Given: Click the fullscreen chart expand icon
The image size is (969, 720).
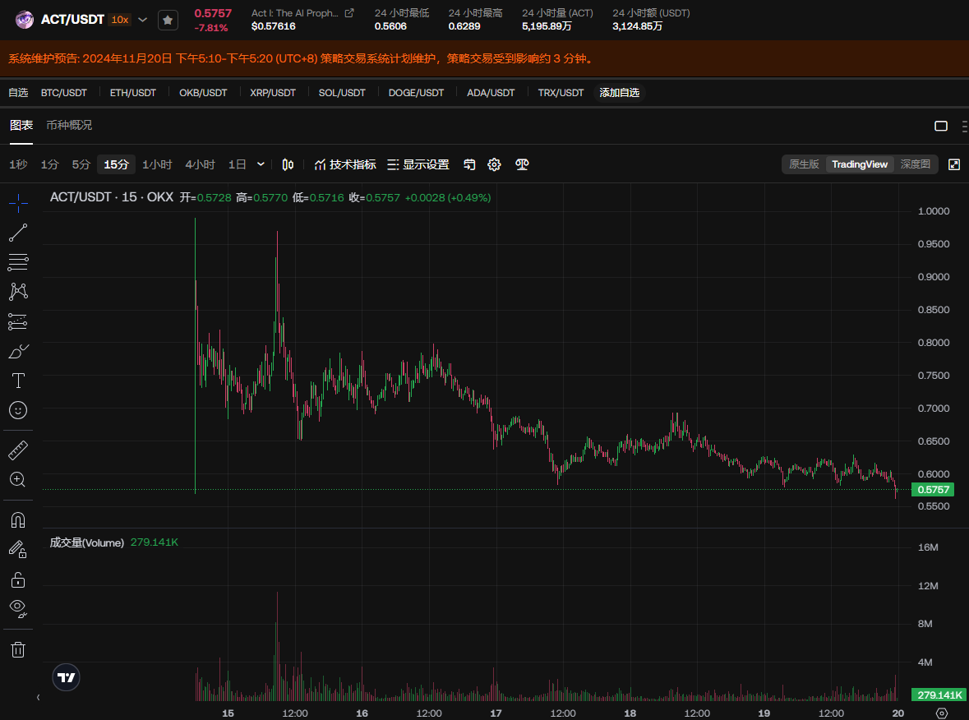Looking at the screenshot, I should [954, 164].
